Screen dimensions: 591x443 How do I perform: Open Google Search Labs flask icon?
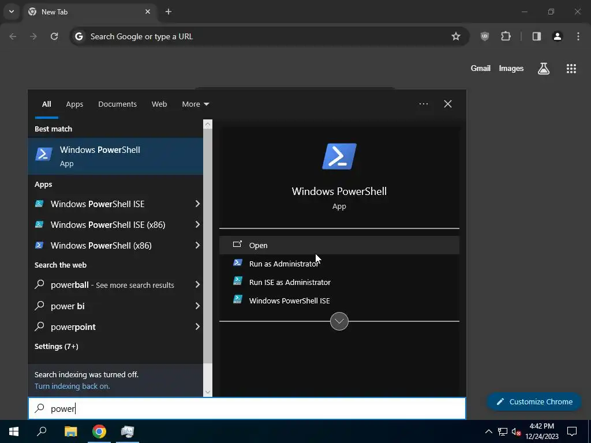point(544,69)
